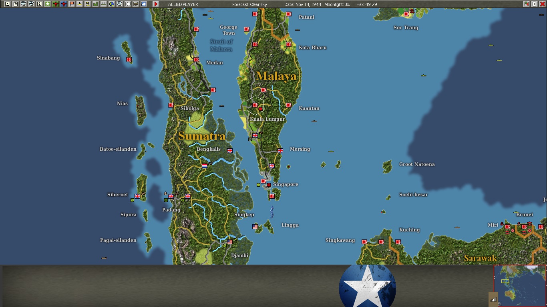Screen dimensions: 547x307
Task: Click the Sipora island label
Action: (129, 215)
